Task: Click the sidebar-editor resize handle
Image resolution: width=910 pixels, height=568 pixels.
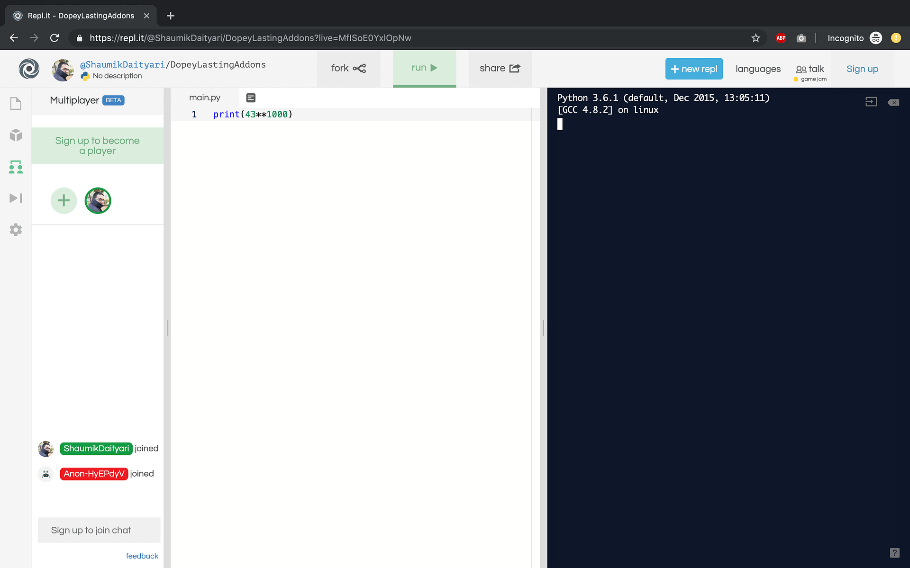Action: (x=167, y=328)
